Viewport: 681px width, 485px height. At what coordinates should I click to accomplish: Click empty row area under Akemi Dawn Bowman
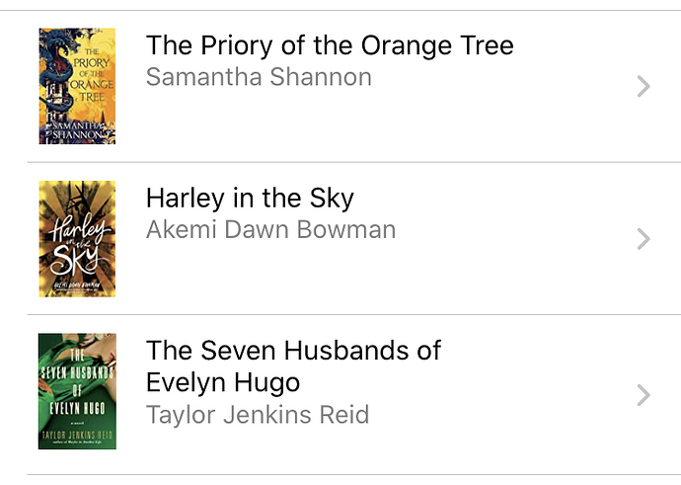click(x=347, y=275)
